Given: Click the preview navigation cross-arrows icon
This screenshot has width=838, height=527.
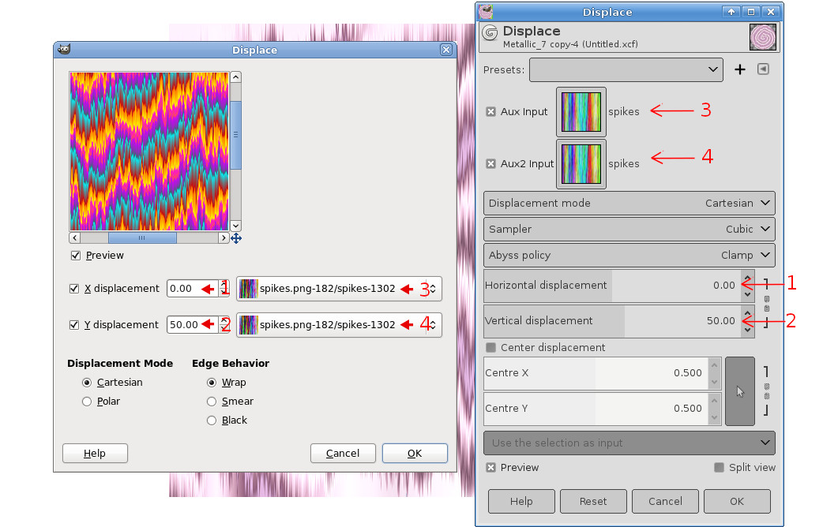Looking at the screenshot, I should [236, 238].
